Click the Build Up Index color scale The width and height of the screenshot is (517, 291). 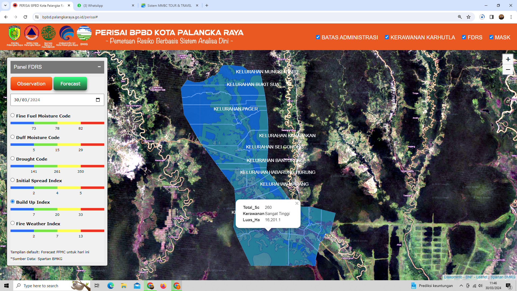(57, 209)
